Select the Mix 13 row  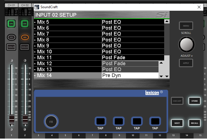point(68,69)
